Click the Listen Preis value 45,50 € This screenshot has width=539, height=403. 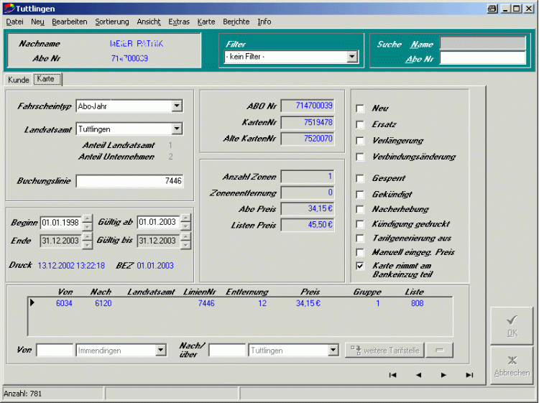click(x=308, y=225)
